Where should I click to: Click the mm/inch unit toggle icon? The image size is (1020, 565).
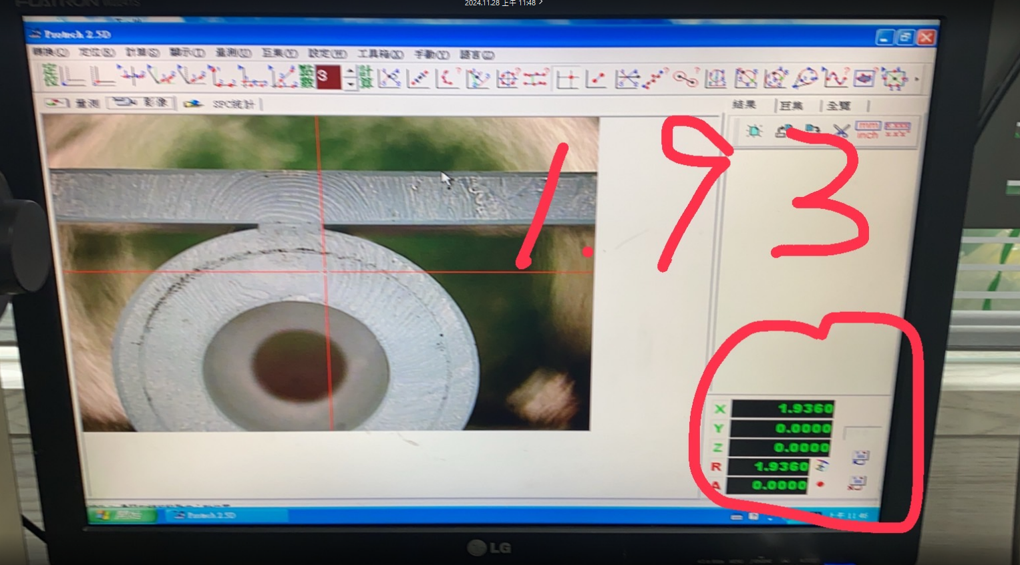tap(868, 130)
